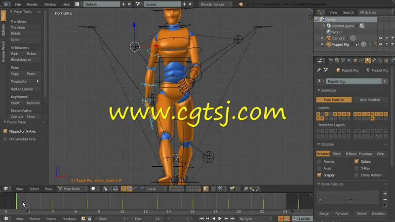Image resolution: width=395 pixels, height=222 pixels.
Task: Open the Pose menu in viewport header
Action: (x=48, y=189)
